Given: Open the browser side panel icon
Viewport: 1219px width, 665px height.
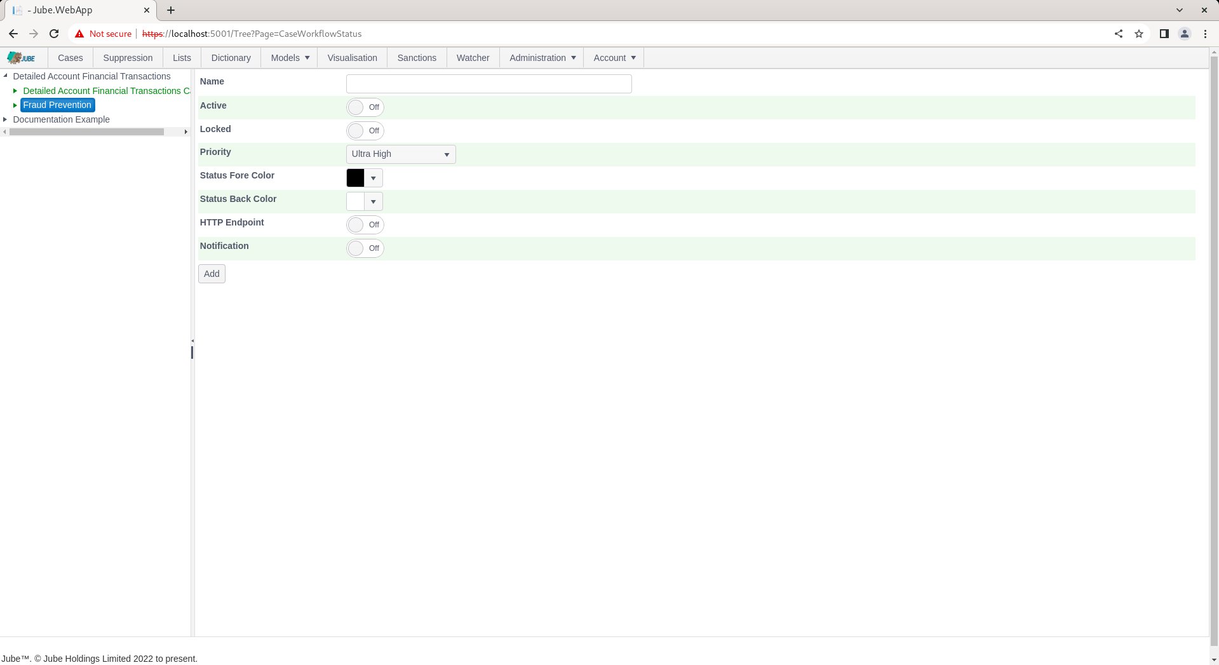Looking at the screenshot, I should pos(1164,34).
